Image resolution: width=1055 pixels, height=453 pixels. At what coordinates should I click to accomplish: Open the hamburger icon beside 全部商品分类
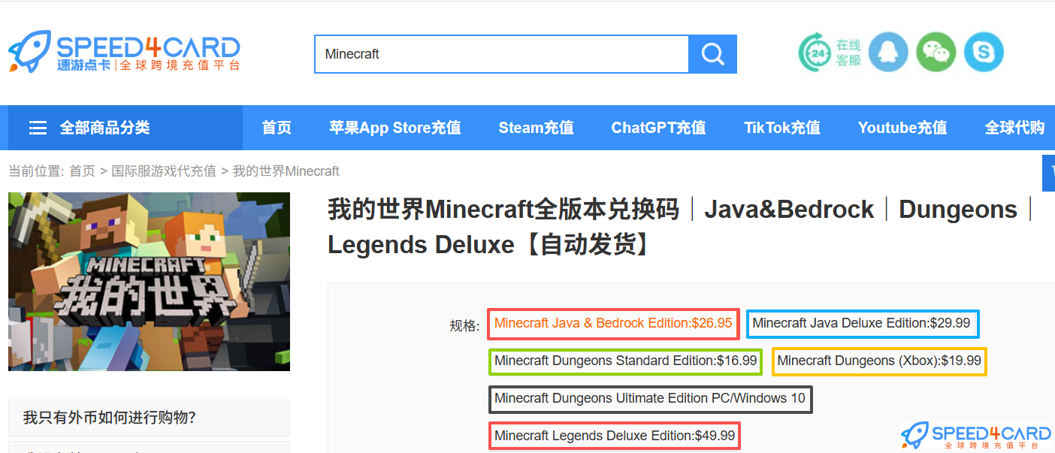pyautogui.click(x=38, y=128)
